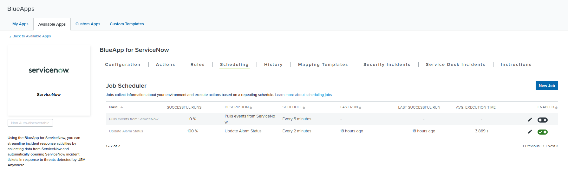Click the Update Alarm Status job name
The width and height of the screenshot is (568, 171).
[126, 131]
